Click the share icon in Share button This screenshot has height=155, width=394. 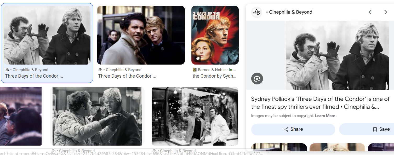coord(286,129)
